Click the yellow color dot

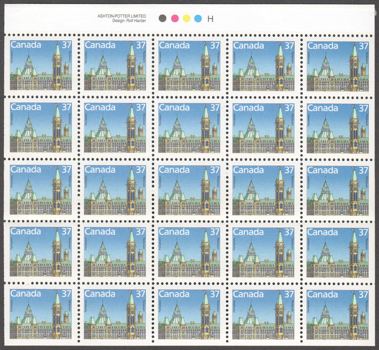[186, 18]
